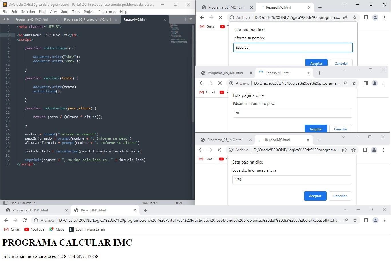Go forward in the bottom browser
Image resolution: width=391 pixels, height=267 pixels.
[x=15, y=220]
